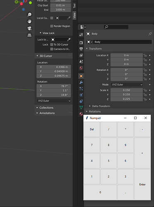Click the Scale X value field
Screen dimensions: 154x207
(127, 90)
